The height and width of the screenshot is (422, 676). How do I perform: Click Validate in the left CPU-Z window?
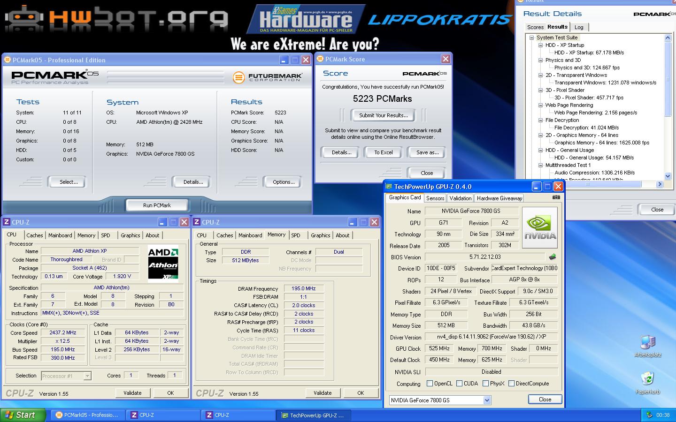(132, 393)
